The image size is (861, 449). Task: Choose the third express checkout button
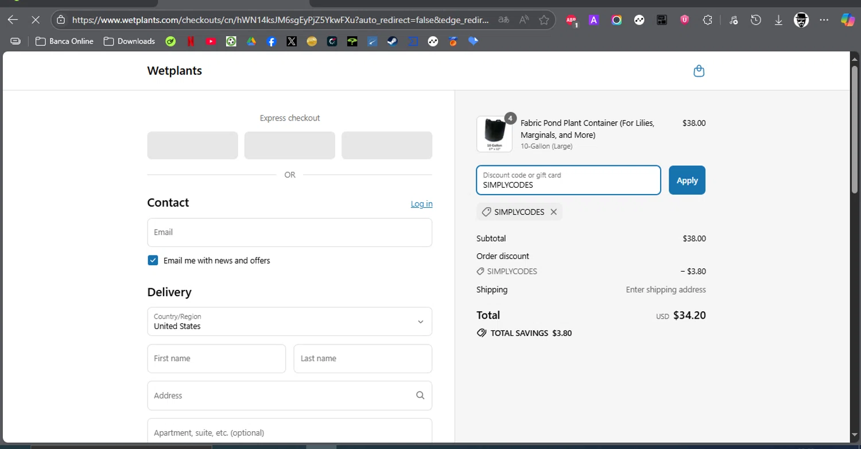click(387, 145)
